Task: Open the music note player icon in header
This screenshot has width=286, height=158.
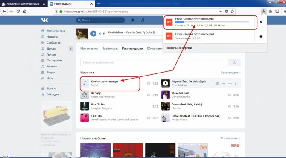Action: point(143,20)
